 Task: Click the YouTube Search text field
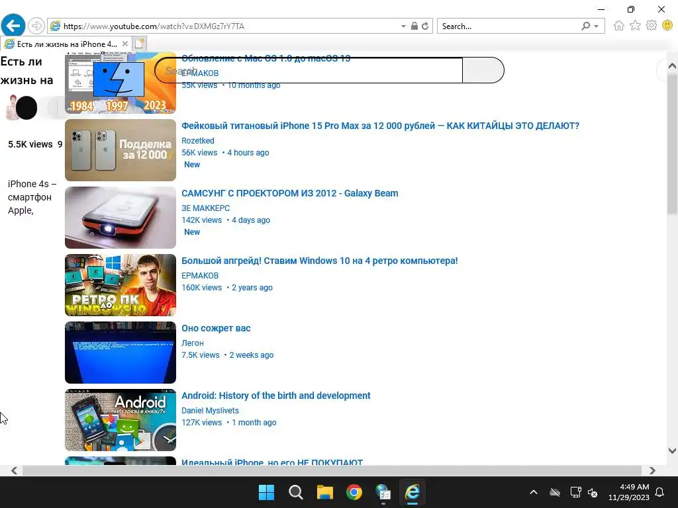click(309, 70)
